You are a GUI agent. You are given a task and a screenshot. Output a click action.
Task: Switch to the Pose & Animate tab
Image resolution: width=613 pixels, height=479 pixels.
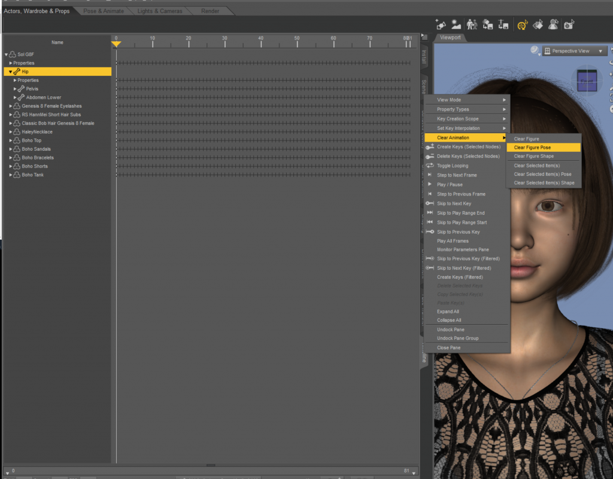coord(104,11)
